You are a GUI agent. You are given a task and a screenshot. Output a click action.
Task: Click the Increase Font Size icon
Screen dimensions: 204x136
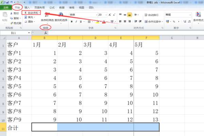pyautogui.click(x=110, y=15)
